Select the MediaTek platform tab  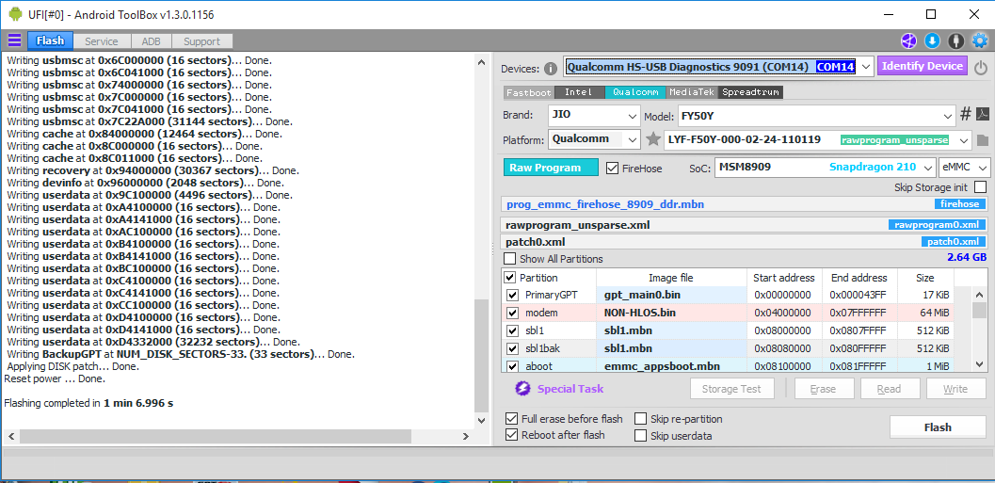coord(692,92)
